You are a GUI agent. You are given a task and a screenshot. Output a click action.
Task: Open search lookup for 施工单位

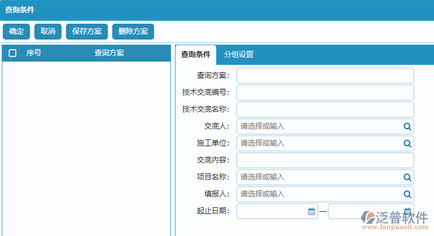tap(407, 143)
